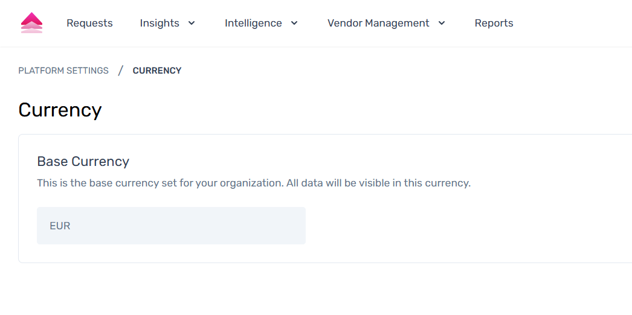Click the Intelligence menu label
The height and width of the screenshot is (315, 632).
point(253,23)
